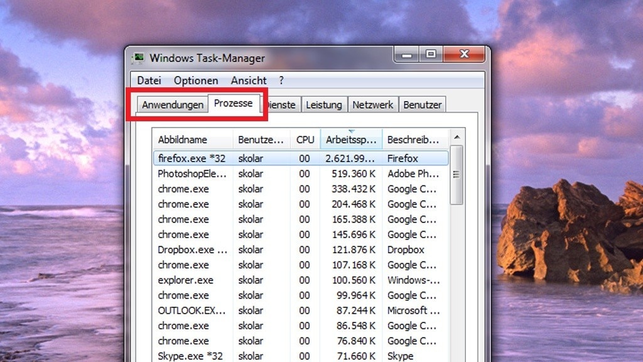This screenshot has width=643, height=362.
Task: Open the ? help menu
Action: click(x=280, y=80)
